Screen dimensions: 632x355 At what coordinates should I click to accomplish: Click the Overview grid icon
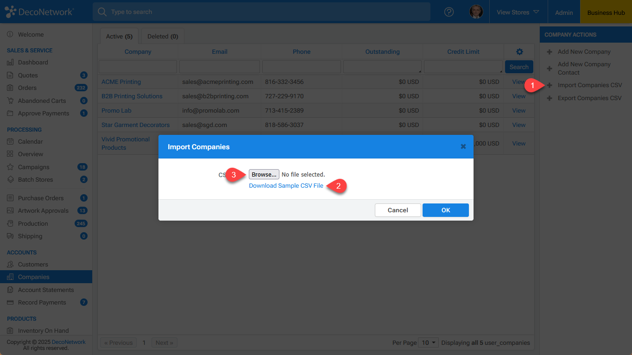point(10,154)
